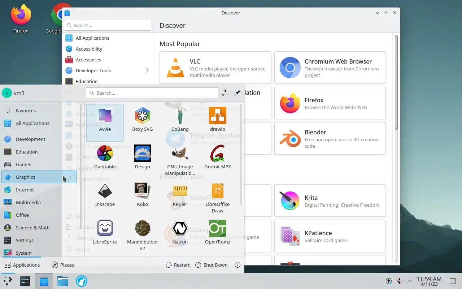Viewport: 462px width, 289px height.
Task: Select Favorites in launcher sidebar
Action: click(x=39, y=111)
